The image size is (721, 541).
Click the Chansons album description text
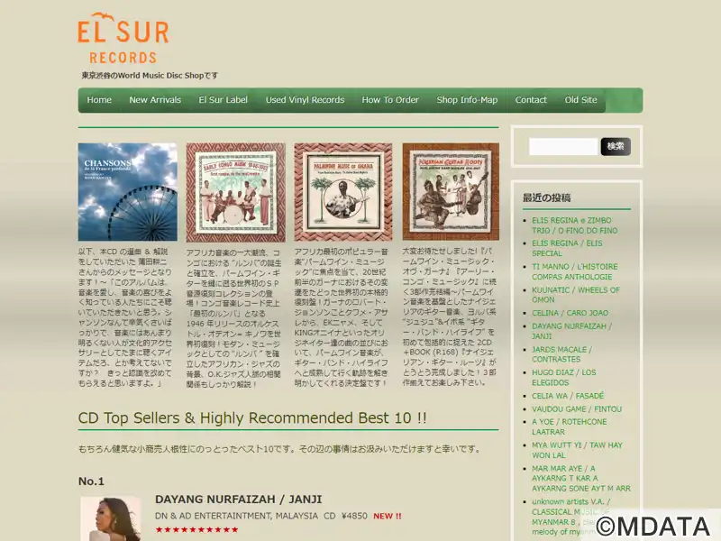125,317
